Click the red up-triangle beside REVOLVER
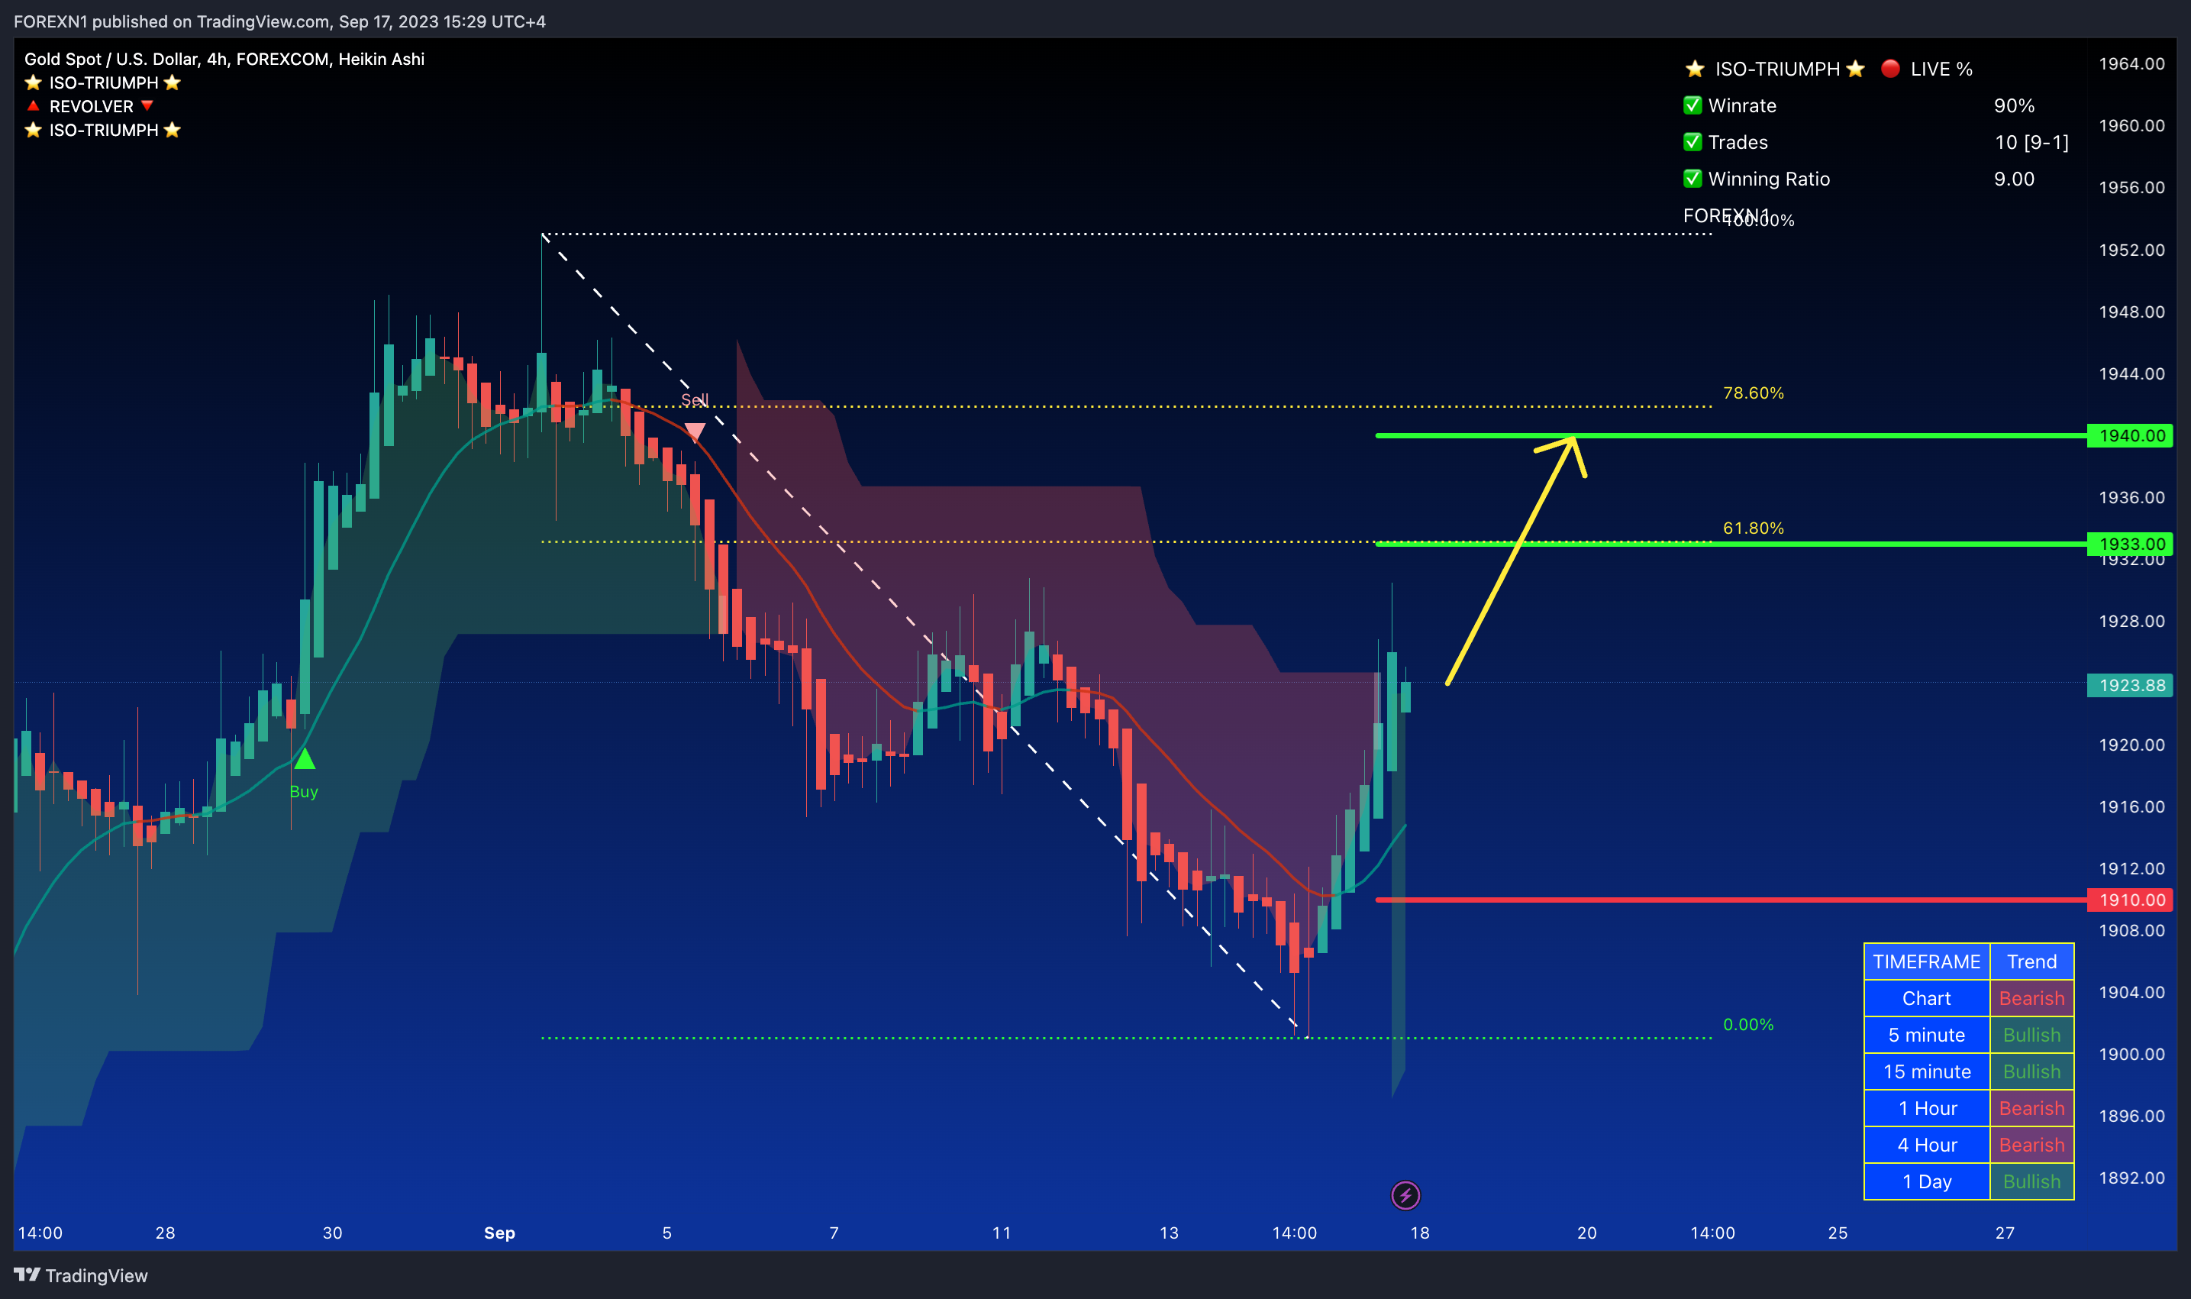2191x1299 pixels. tap(34, 106)
